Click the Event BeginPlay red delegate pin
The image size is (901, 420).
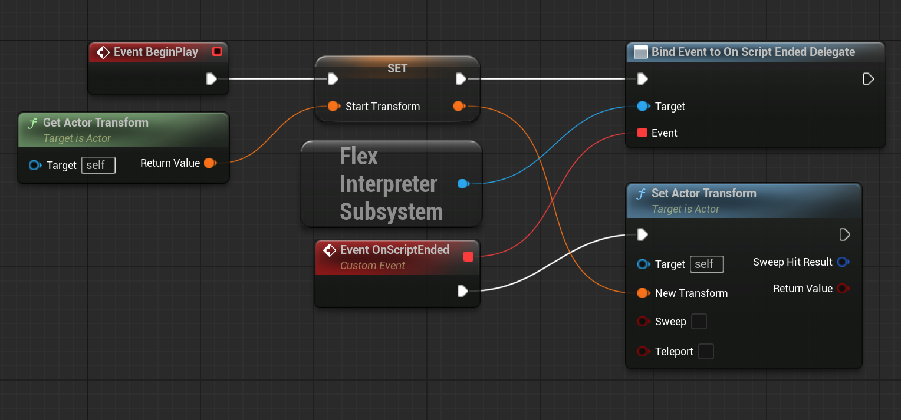pyautogui.click(x=217, y=52)
